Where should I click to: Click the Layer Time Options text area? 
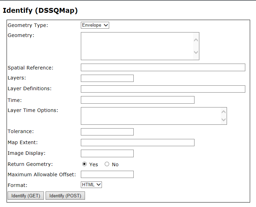pyautogui.click(x=151, y=116)
